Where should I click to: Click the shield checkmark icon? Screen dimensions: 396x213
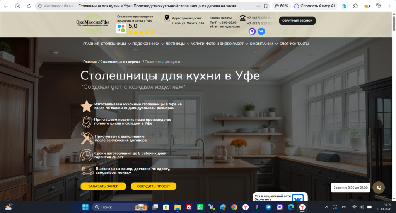pyautogui.click(x=87, y=122)
